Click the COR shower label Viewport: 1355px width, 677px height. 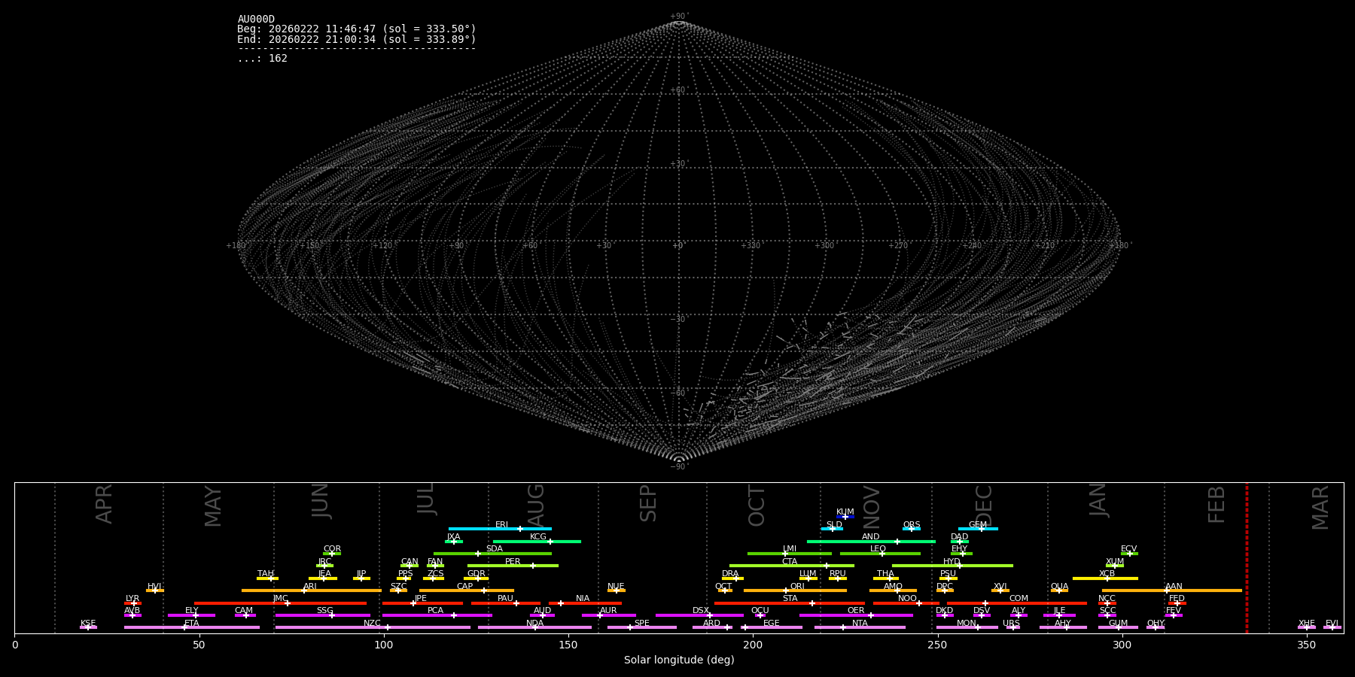tap(332, 549)
